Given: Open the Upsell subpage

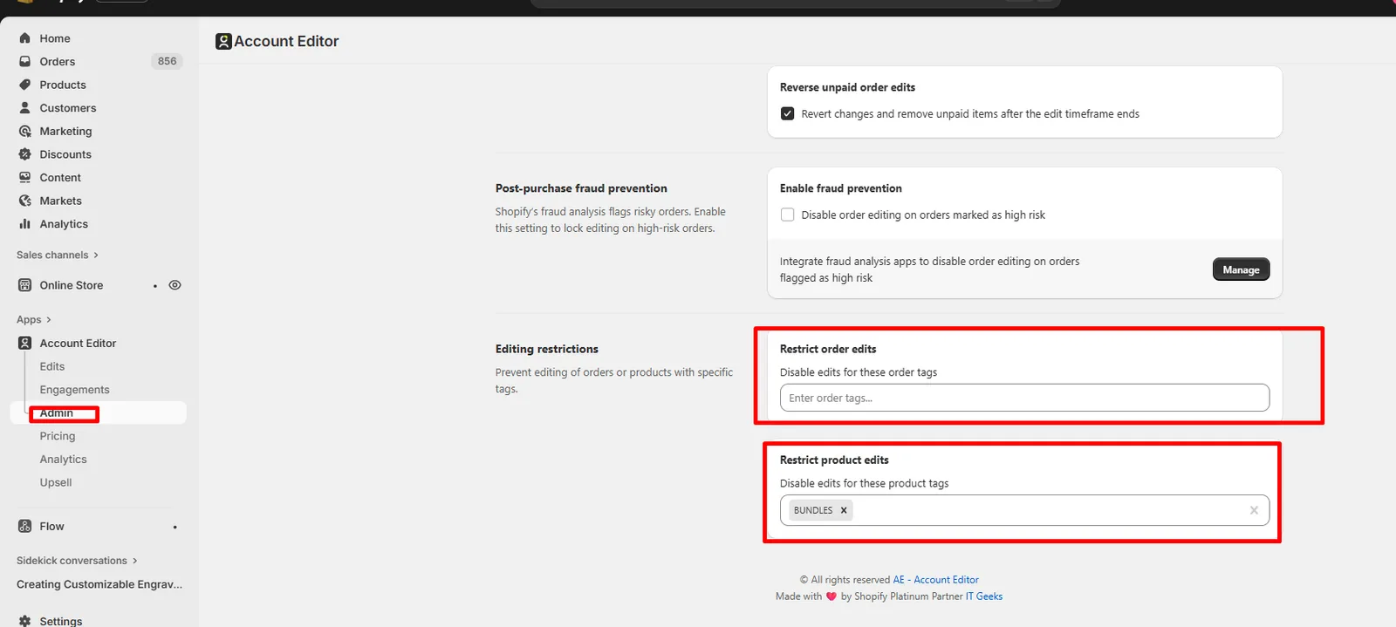Looking at the screenshot, I should [56, 482].
